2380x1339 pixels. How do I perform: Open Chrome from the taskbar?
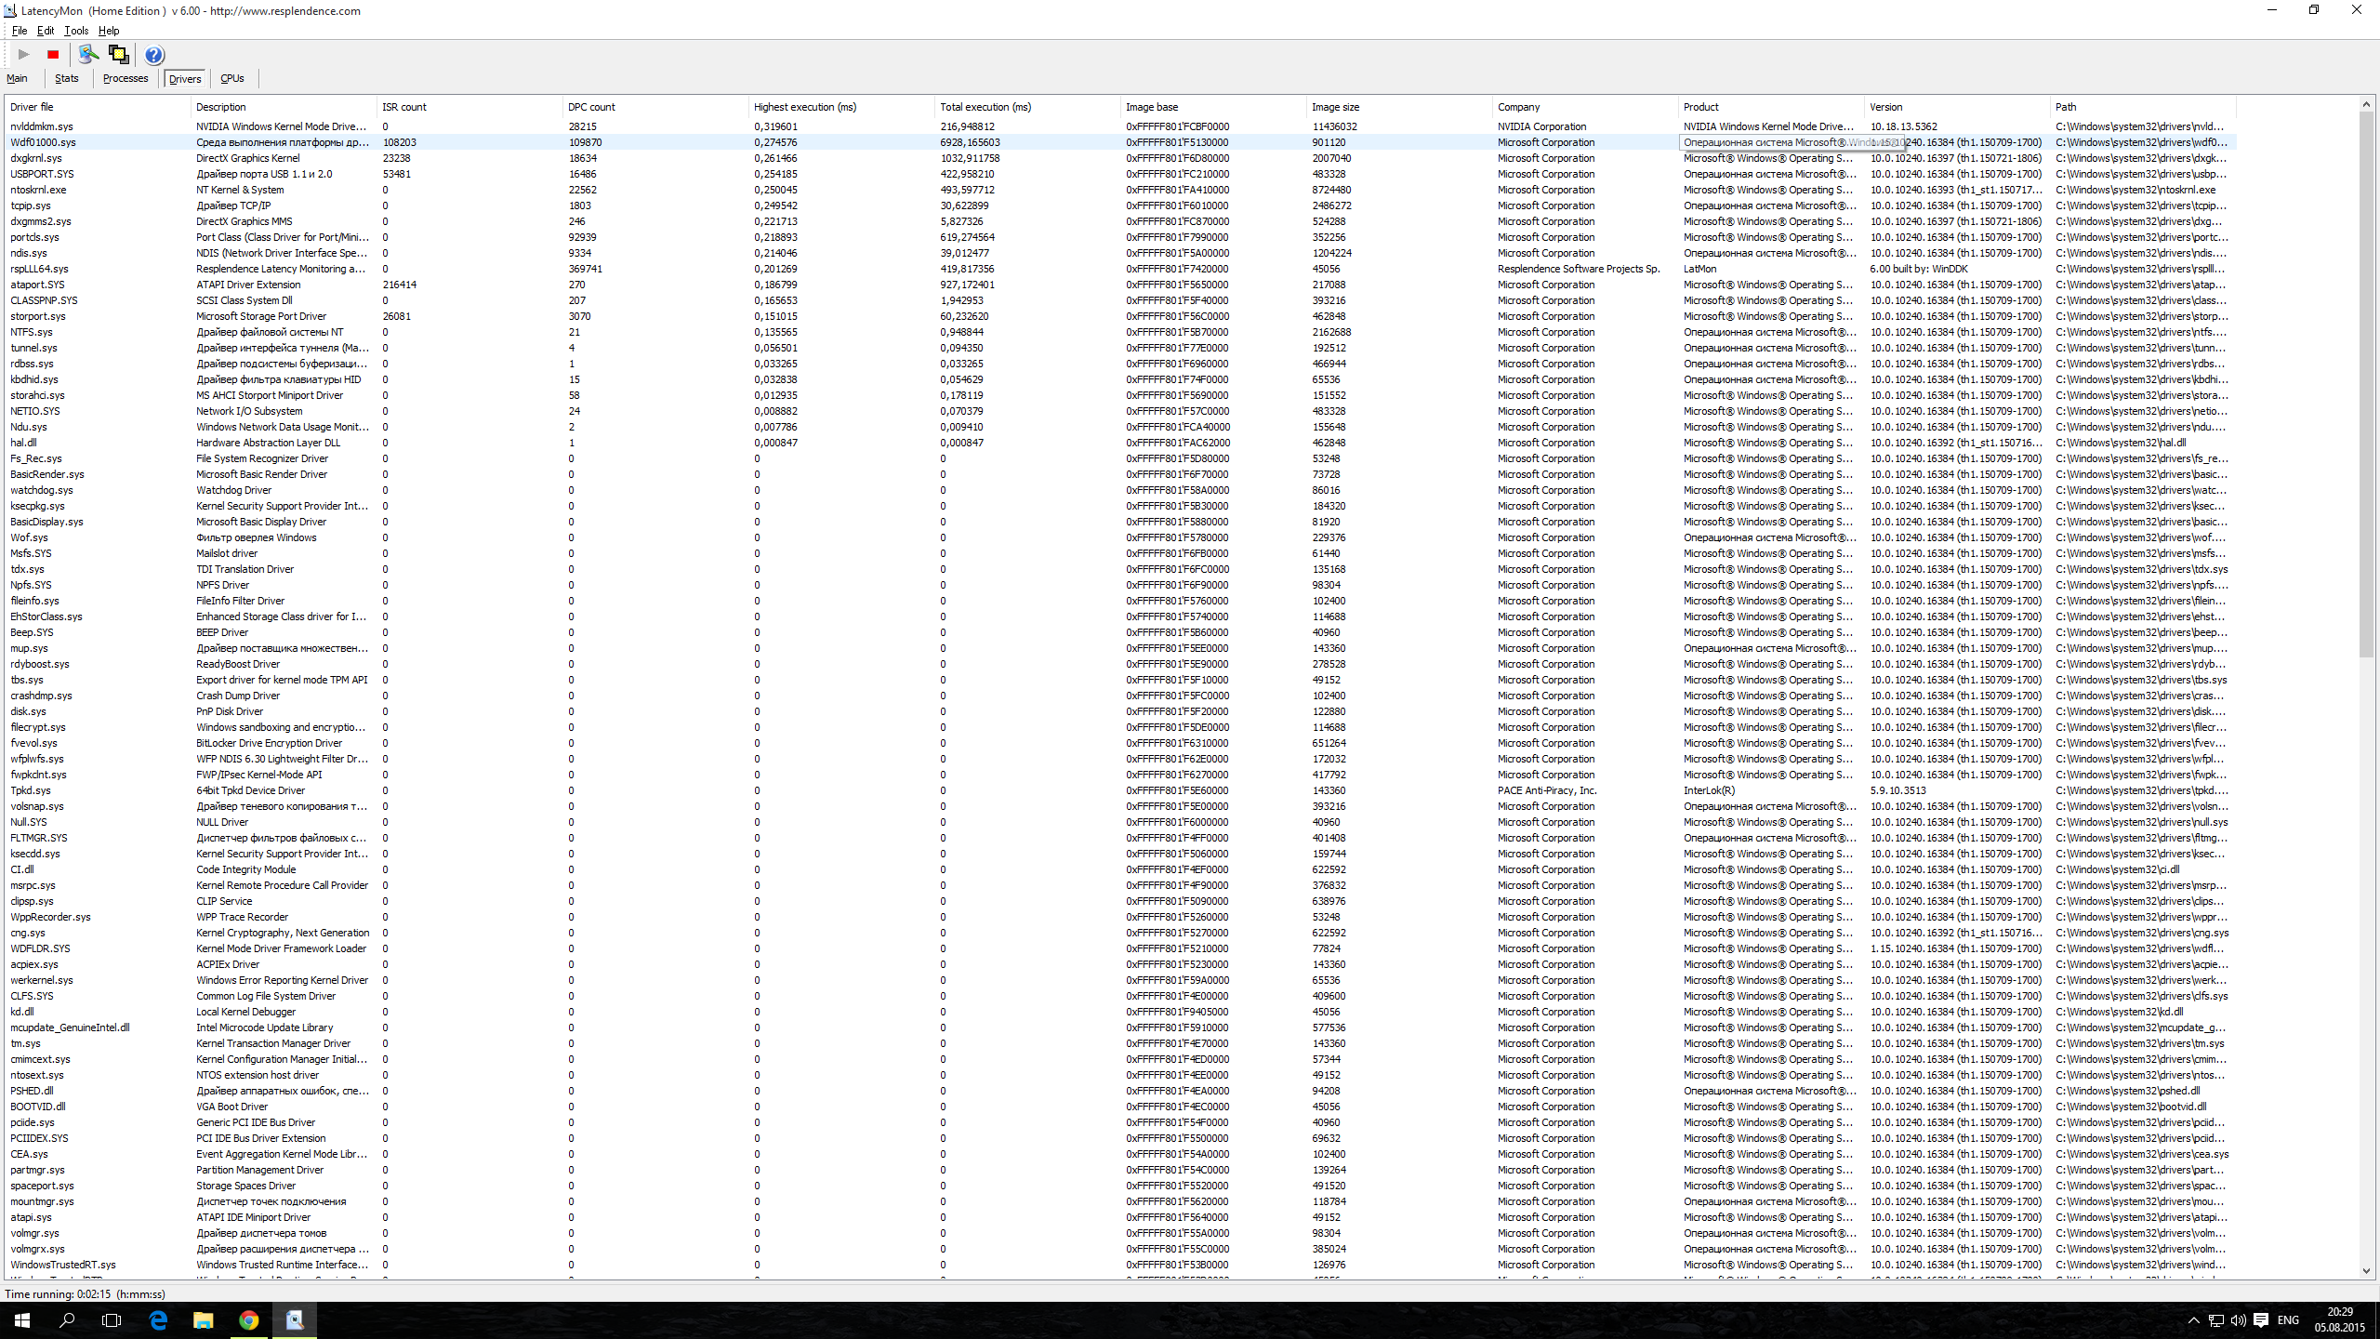click(x=248, y=1319)
